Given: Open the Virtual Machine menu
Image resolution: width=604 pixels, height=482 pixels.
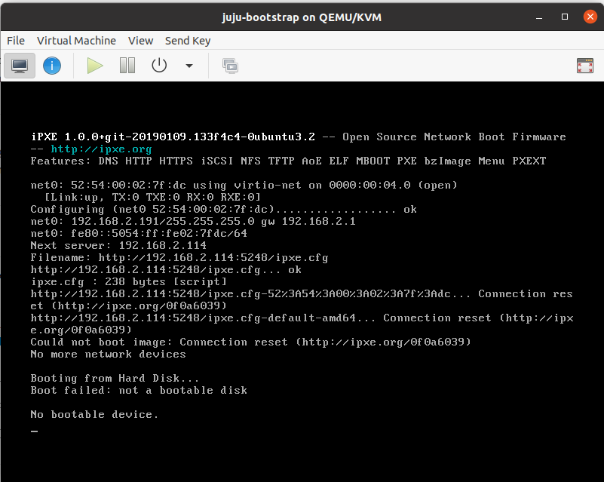Looking at the screenshot, I should pos(76,41).
